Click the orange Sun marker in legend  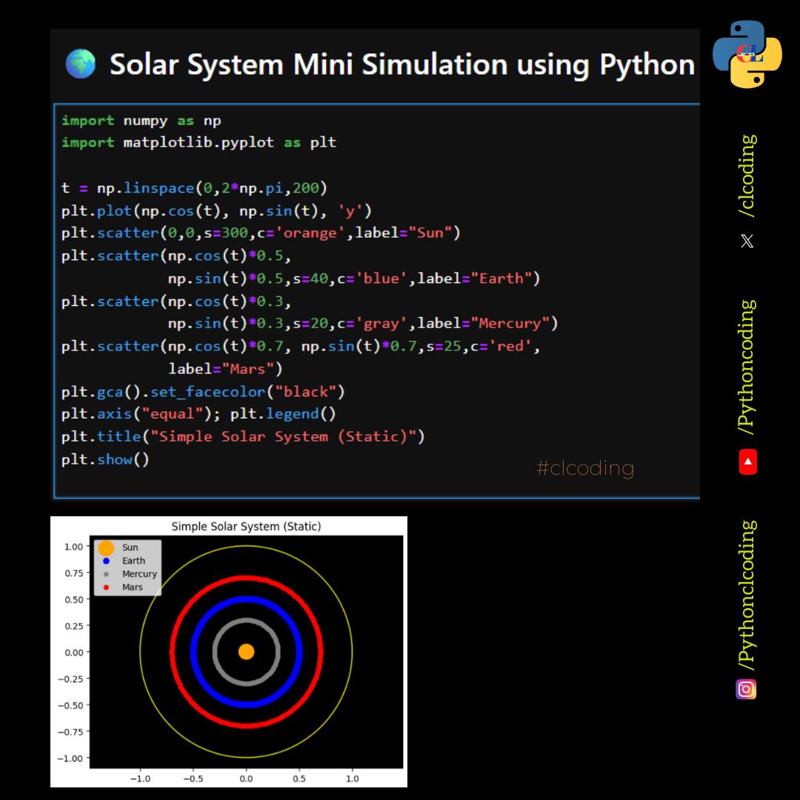106,548
